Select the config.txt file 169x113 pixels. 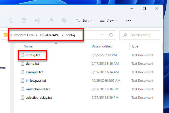[x=33, y=55]
